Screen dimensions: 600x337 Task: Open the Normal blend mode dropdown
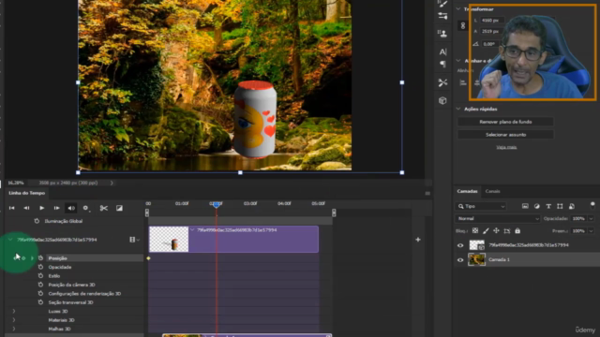point(498,218)
